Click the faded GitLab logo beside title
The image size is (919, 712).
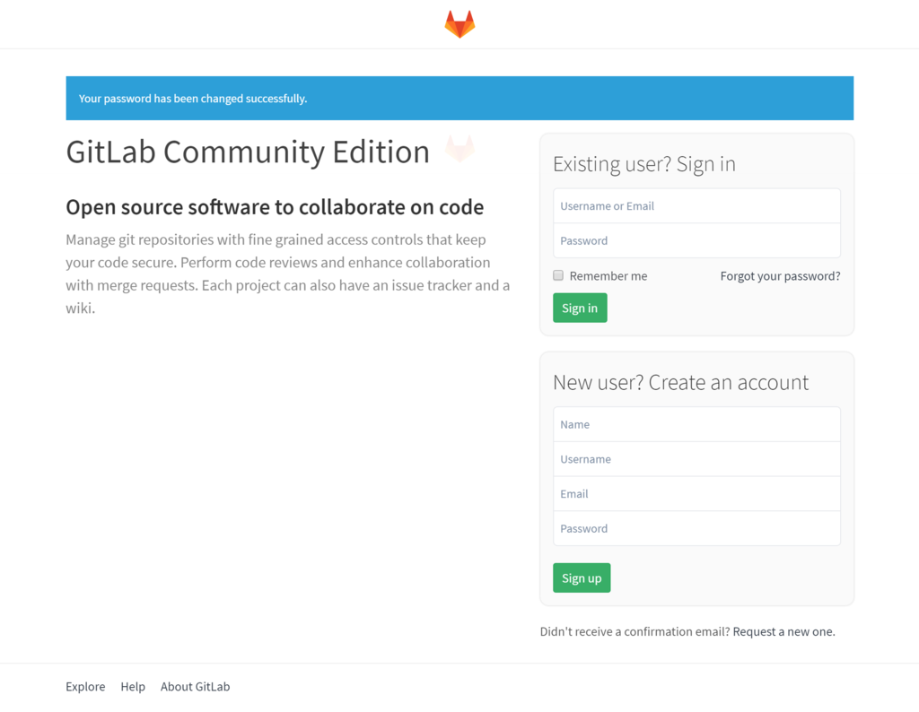(459, 150)
